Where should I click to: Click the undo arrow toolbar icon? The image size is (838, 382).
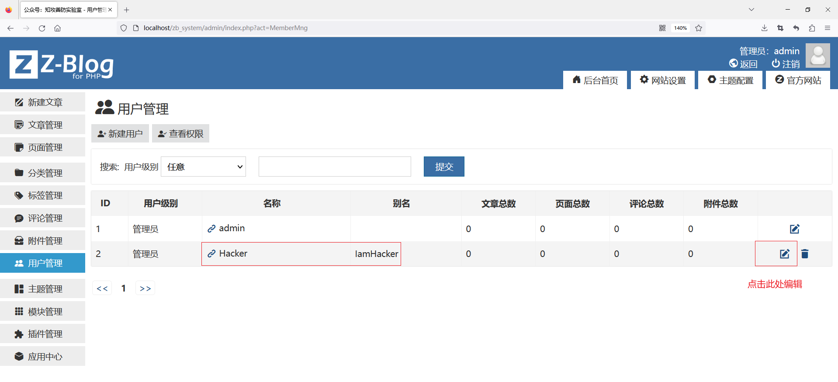coord(796,28)
